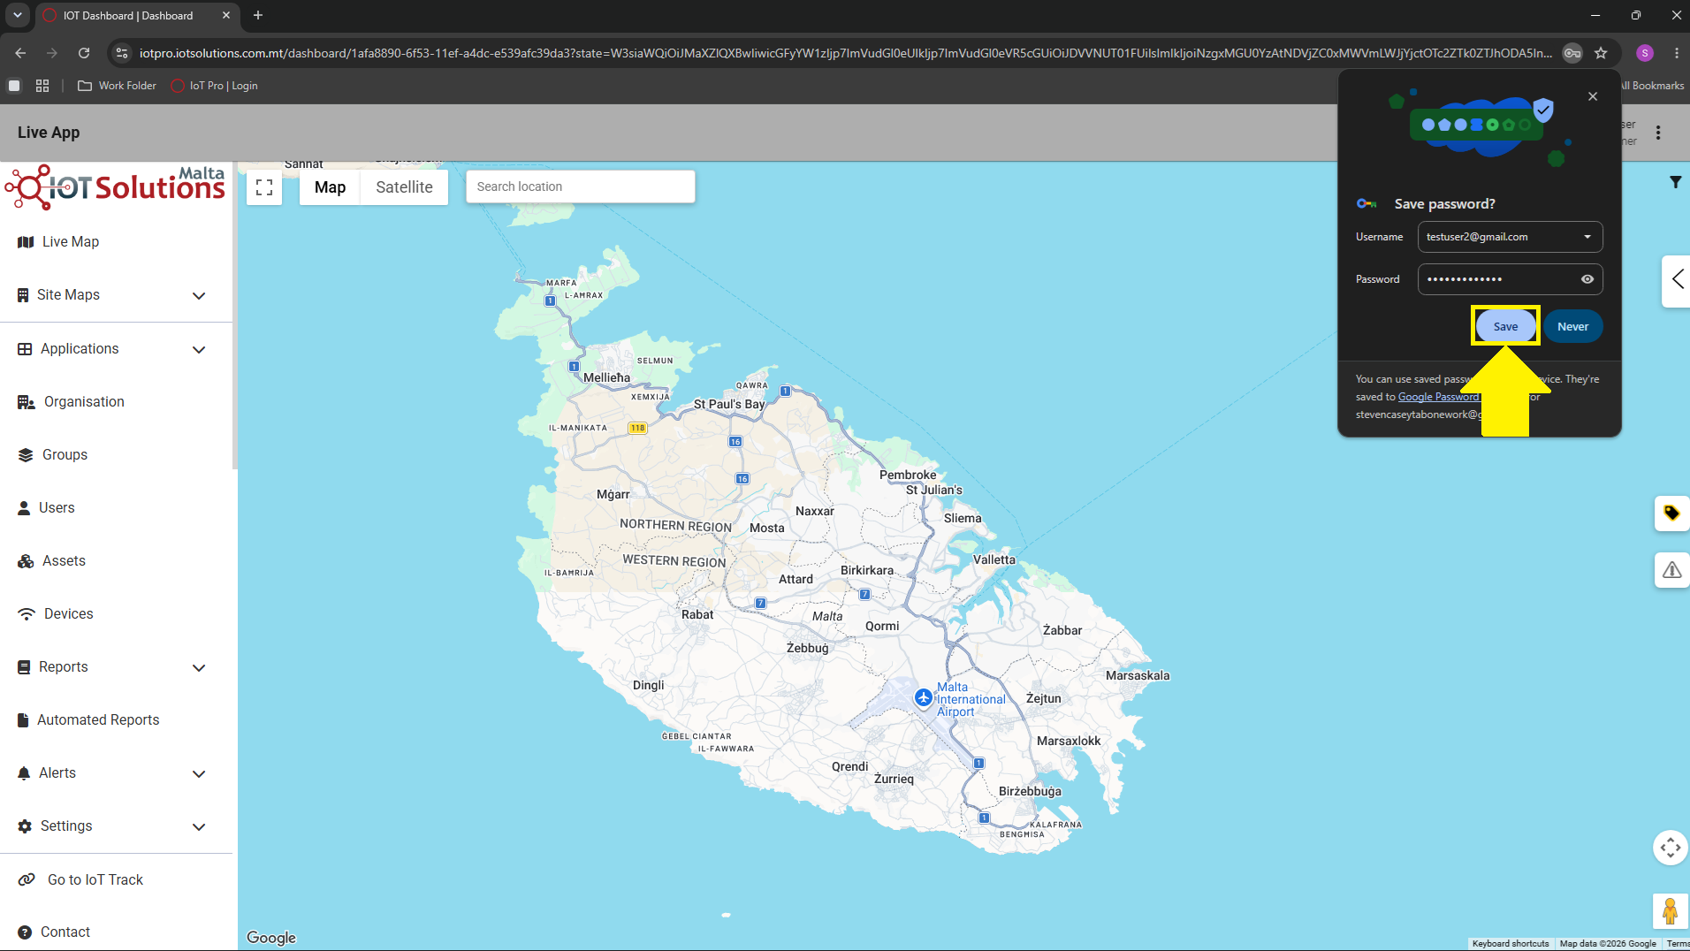Open the Chrome tab search dropdown
This screenshot has width=1690, height=951.
pyautogui.click(x=18, y=15)
